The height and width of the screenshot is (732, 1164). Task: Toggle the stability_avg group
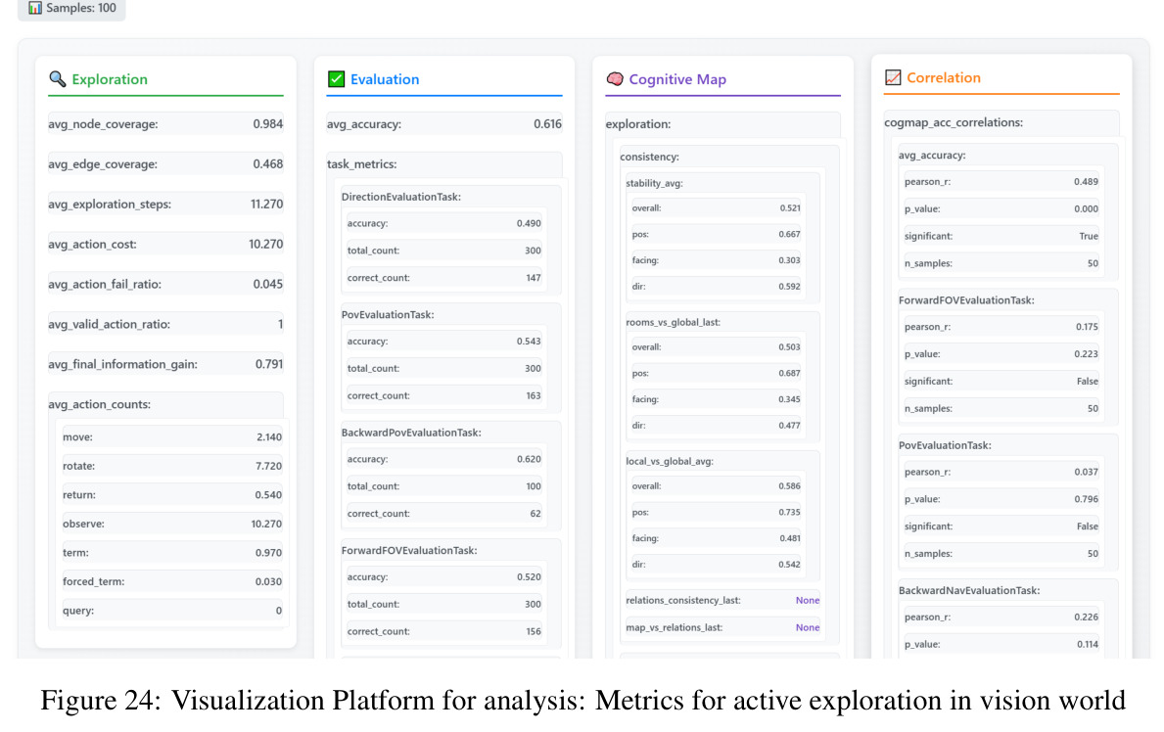[x=654, y=183]
